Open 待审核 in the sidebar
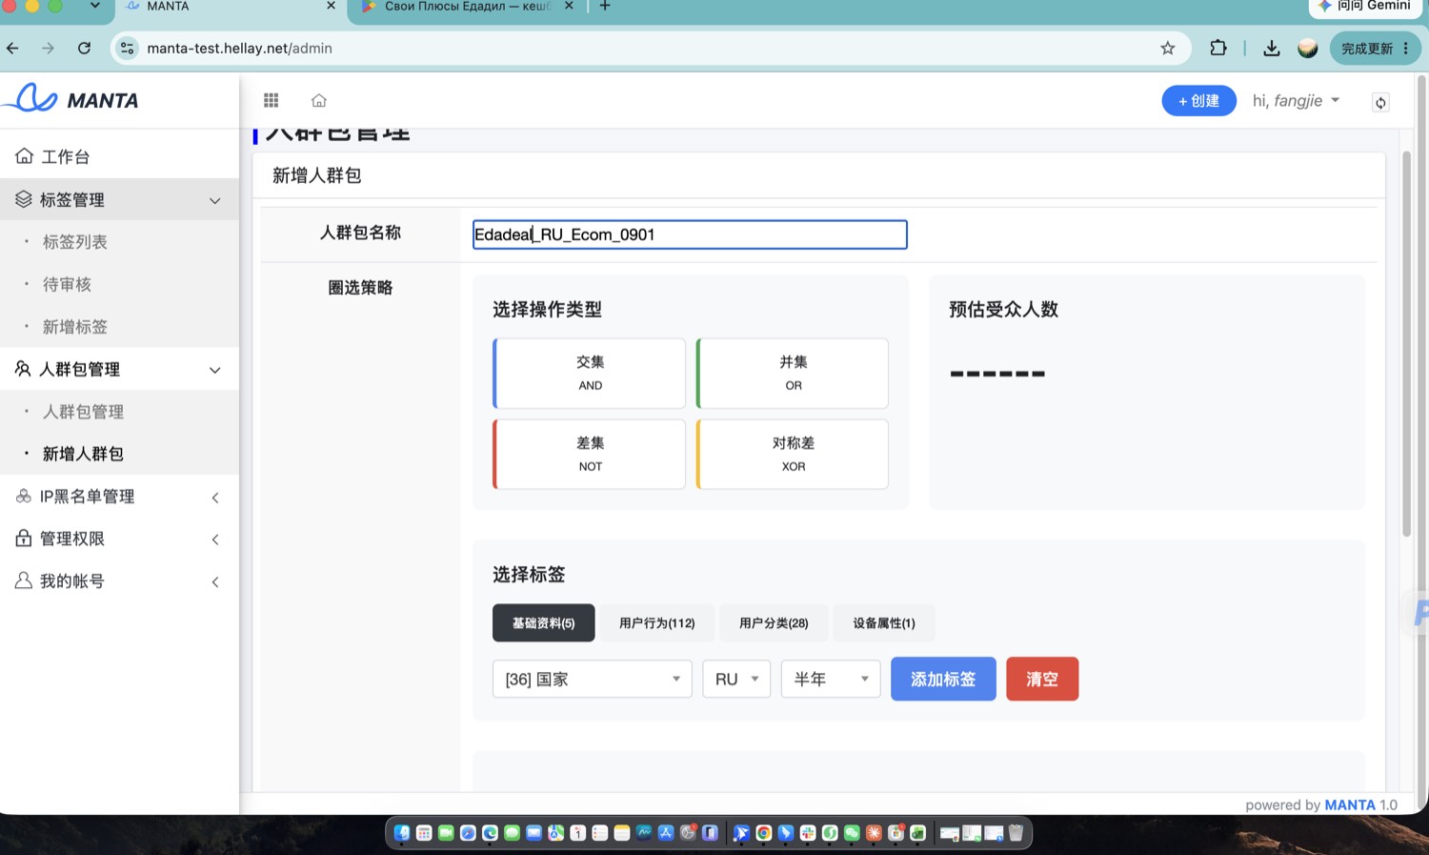 [67, 283]
